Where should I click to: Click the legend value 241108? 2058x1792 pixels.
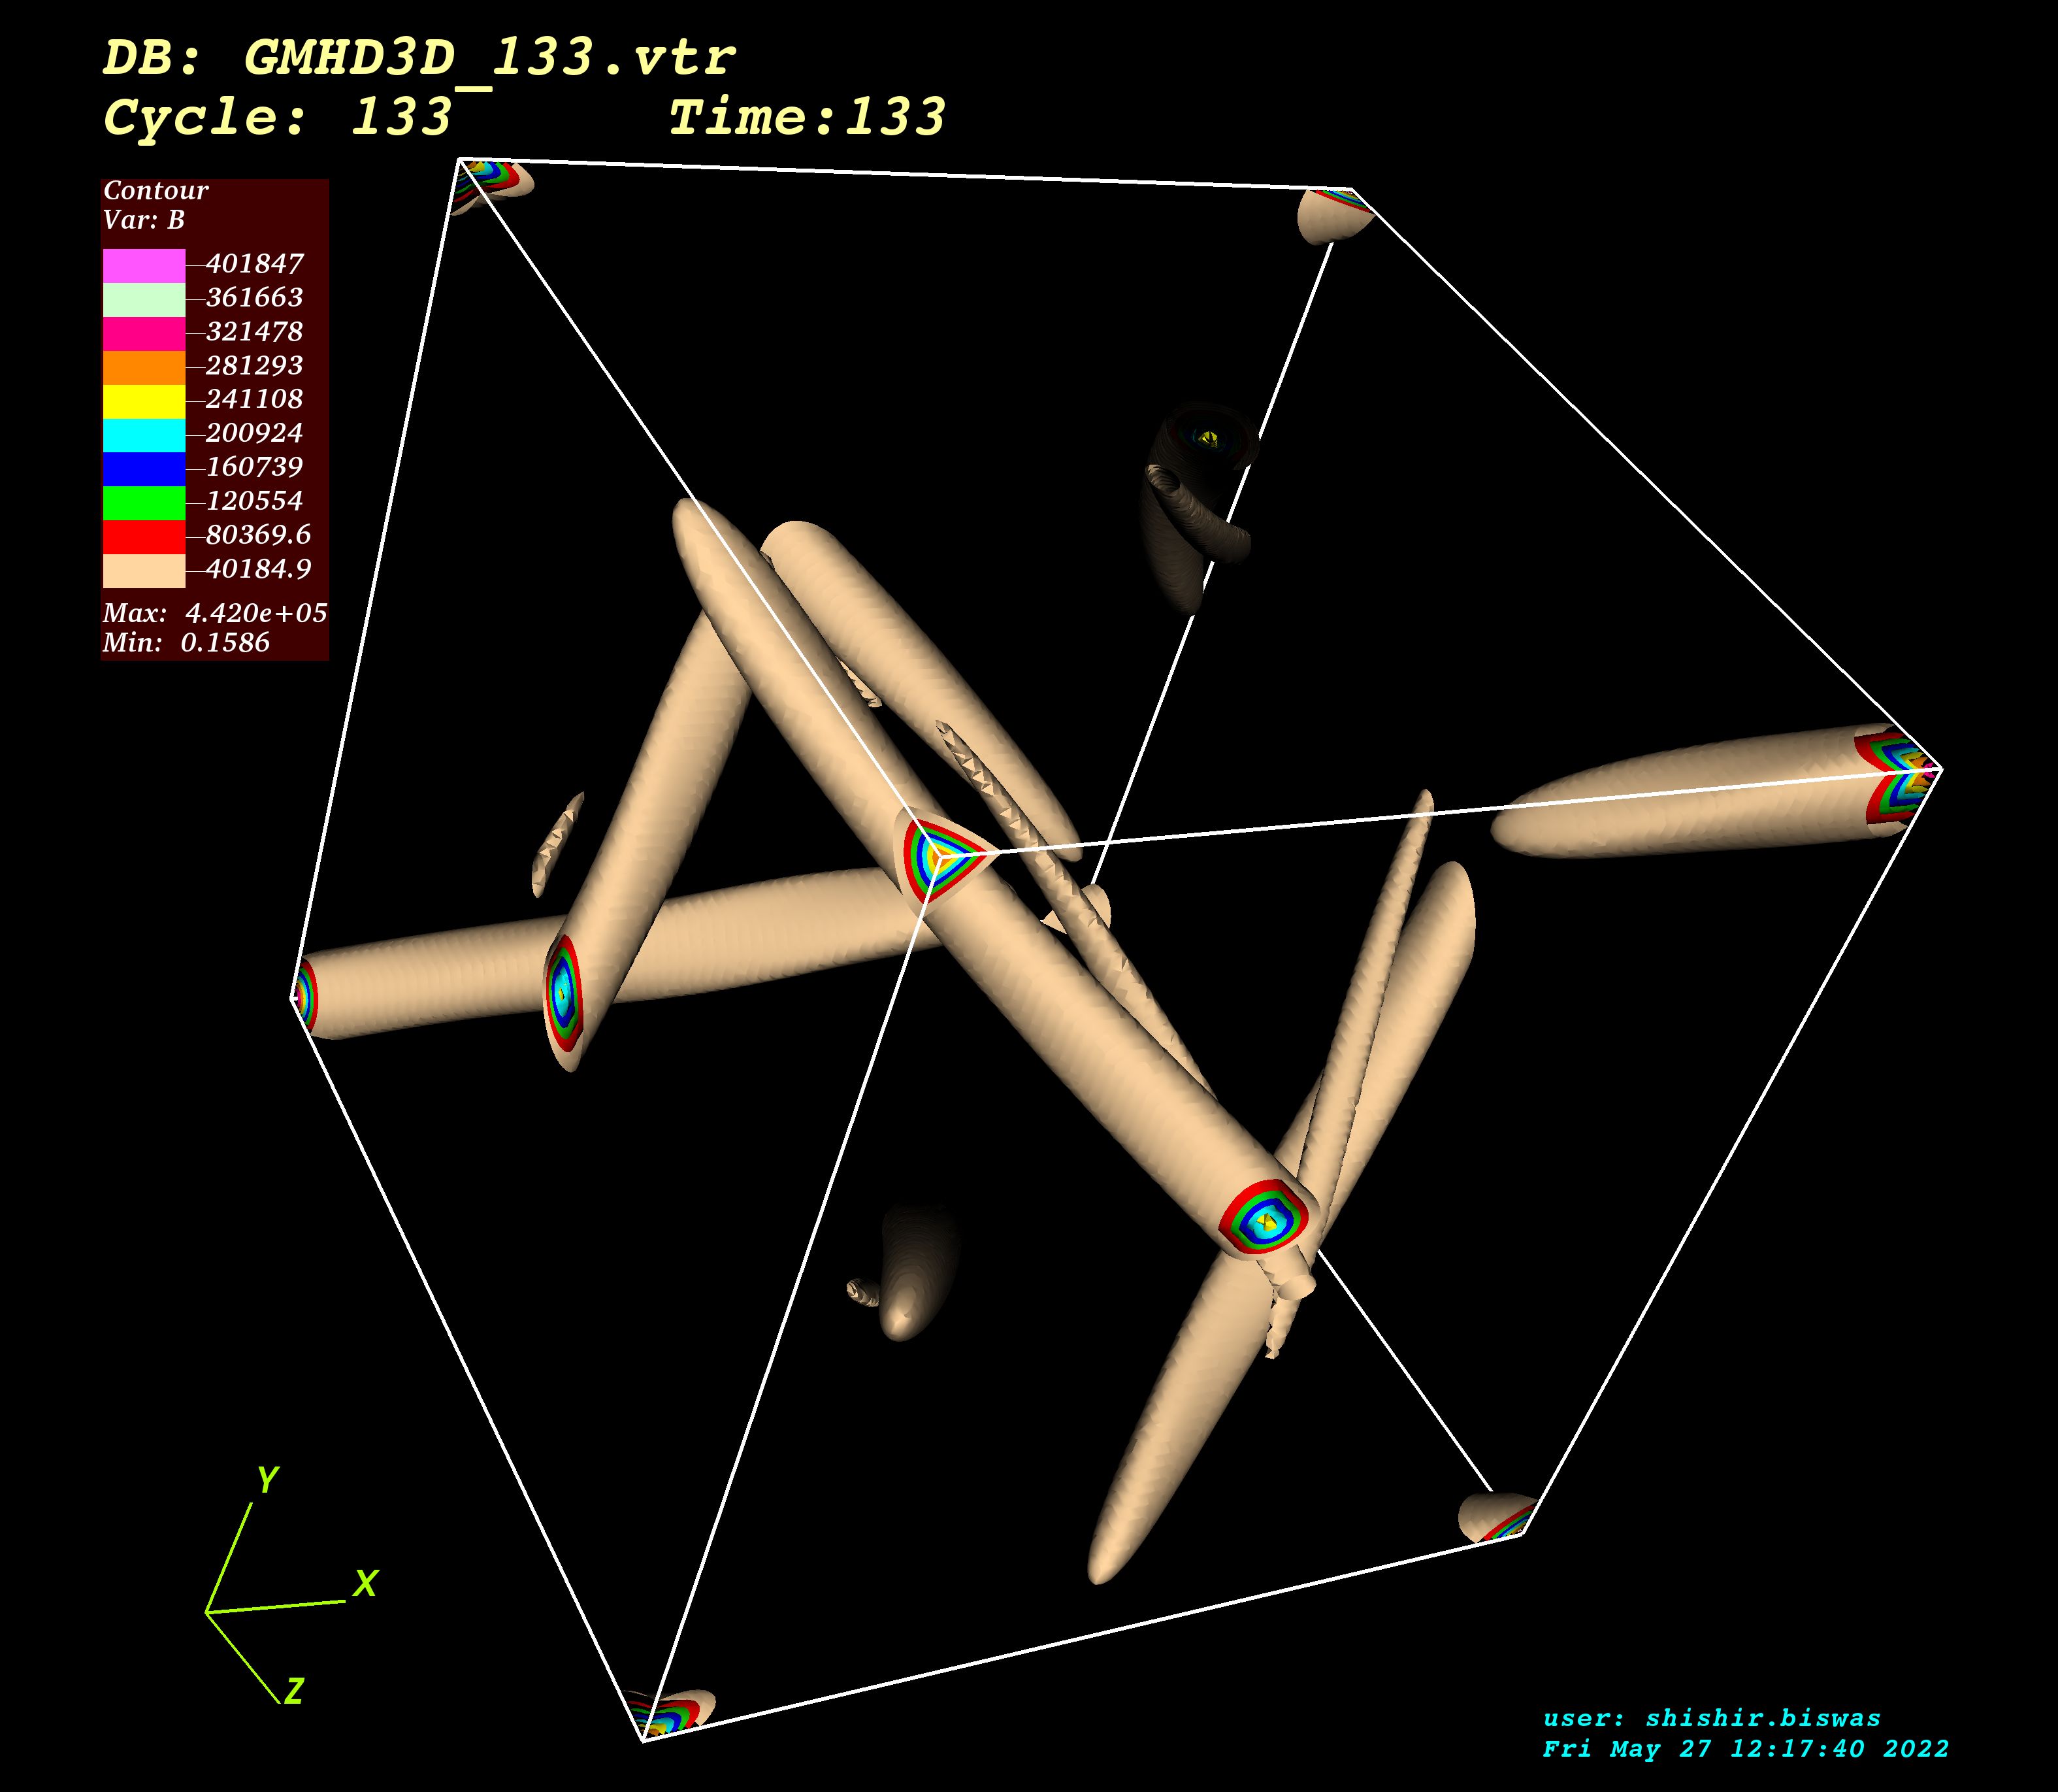click(254, 399)
